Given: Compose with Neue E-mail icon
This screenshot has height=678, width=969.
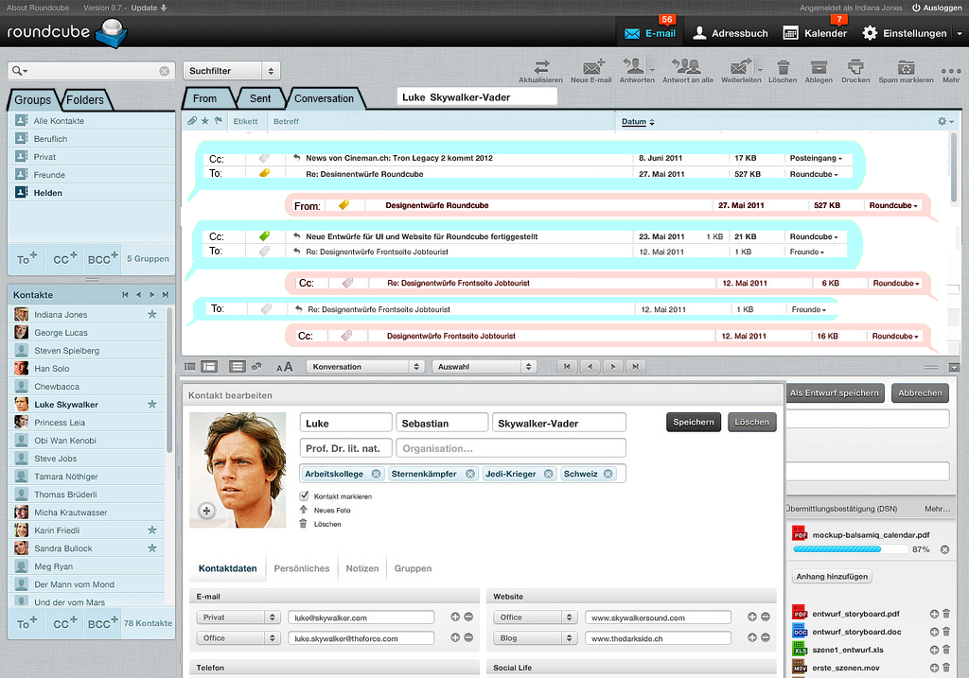Looking at the screenshot, I should tap(592, 66).
